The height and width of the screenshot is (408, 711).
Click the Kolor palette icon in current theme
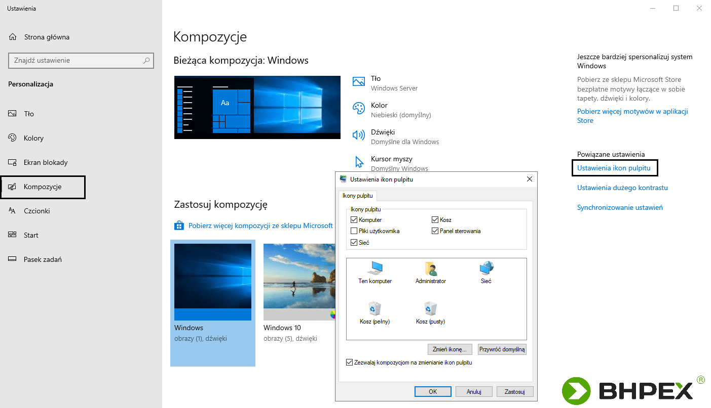click(x=359, y=108)
